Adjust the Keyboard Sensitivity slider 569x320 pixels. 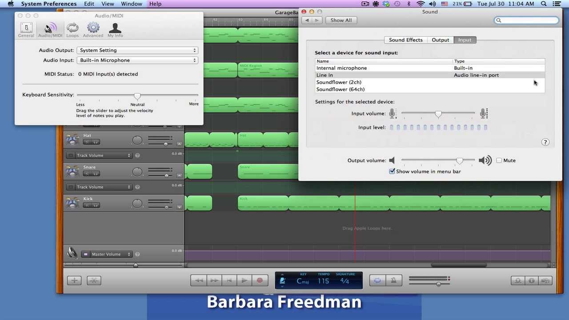[x=137, y=96]
